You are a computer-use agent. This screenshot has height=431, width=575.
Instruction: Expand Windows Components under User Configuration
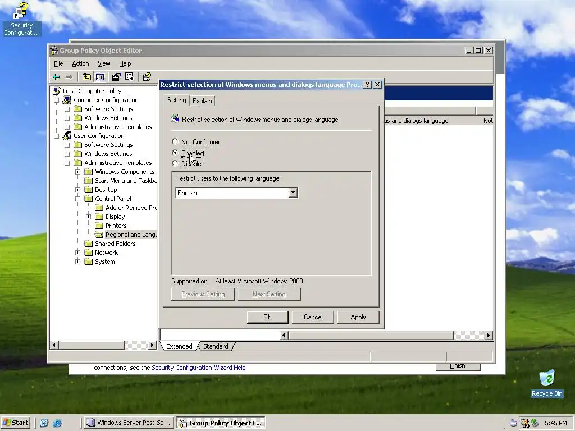(77, 172)
